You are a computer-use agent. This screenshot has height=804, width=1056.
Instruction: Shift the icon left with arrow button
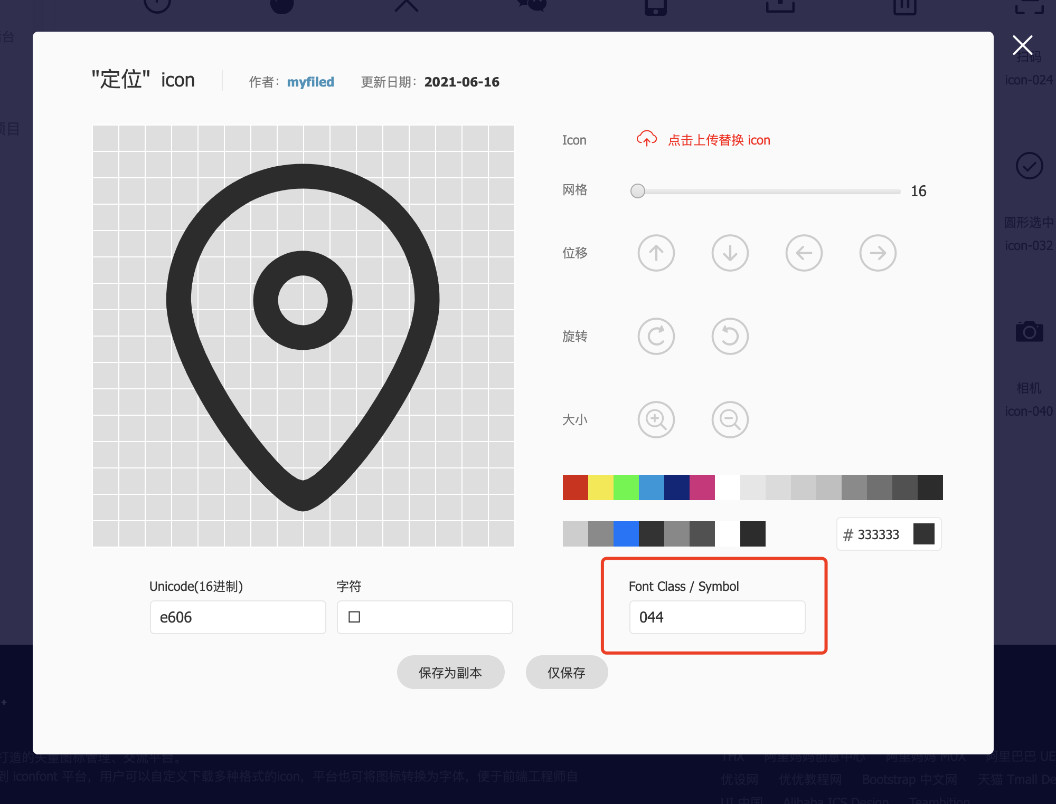coord(804,253)
